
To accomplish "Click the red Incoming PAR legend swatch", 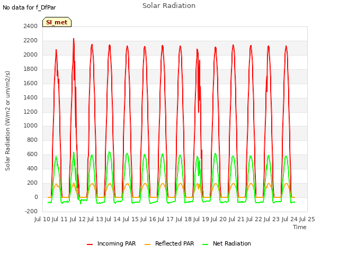I will coord(90,244).
